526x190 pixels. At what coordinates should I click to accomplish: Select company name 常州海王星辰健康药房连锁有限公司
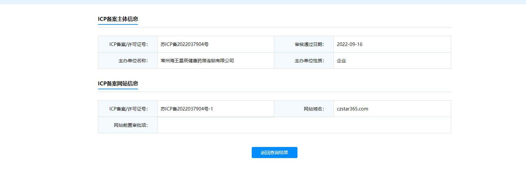[197, 61]
